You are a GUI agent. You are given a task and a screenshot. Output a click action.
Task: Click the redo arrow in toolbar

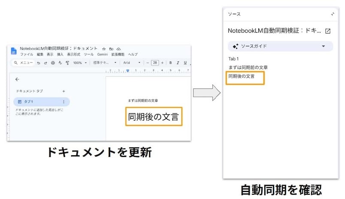tap(45, 63)
